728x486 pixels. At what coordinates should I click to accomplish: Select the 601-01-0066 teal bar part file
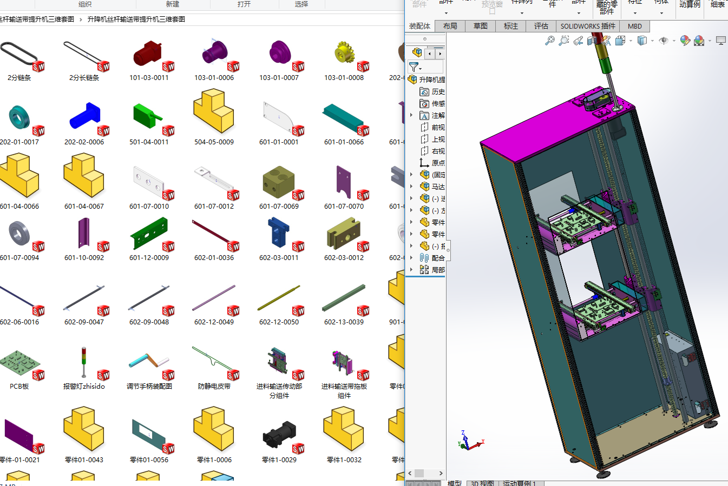pyautogui.click(x=344, y=125)
